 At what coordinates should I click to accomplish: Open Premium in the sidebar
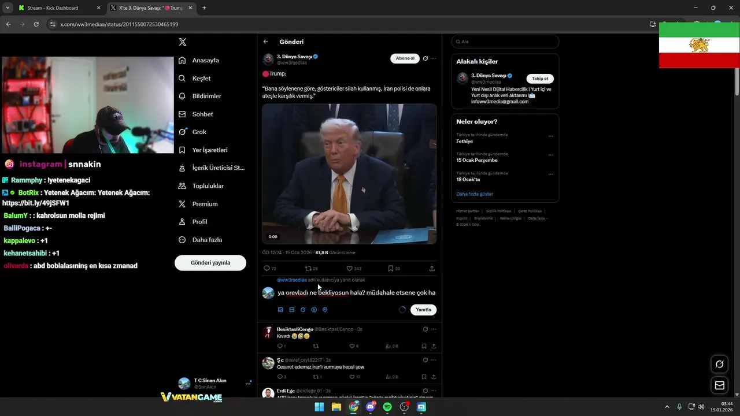[x=198, y=204]
